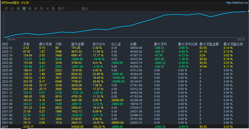
Task: Click the -8569.90 loss value
Action: click(77, 59)
